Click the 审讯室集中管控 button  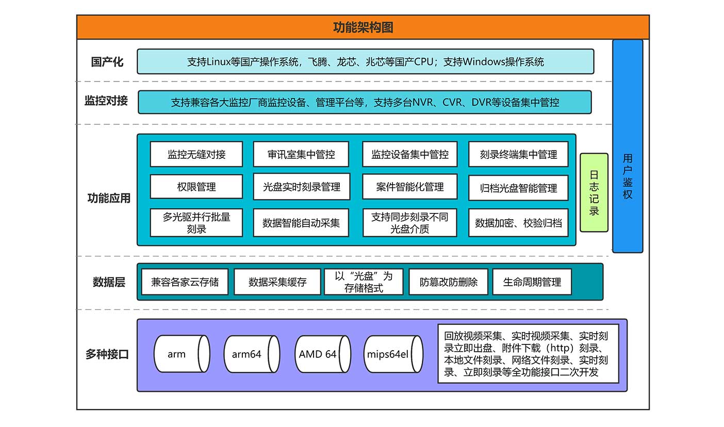click(x=301, y=154)
